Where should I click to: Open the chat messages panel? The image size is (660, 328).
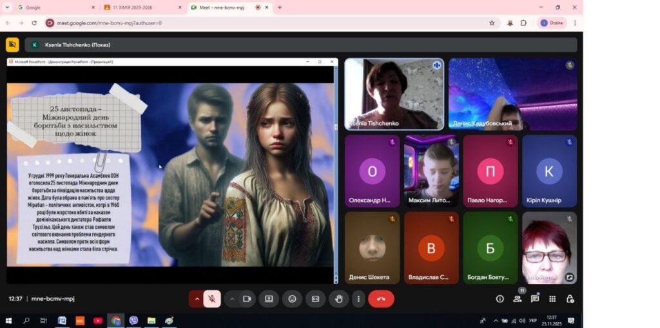tap(534, 299)
